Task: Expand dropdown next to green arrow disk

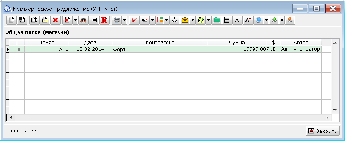Action: click(x=282, y=20)
